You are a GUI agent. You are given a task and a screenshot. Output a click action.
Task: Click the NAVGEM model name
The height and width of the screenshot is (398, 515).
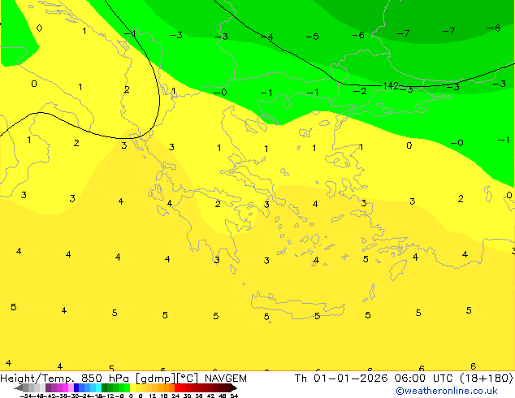click(x=226, y=379)
